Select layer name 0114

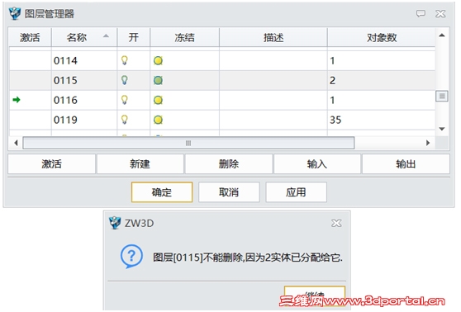point(65,61)
